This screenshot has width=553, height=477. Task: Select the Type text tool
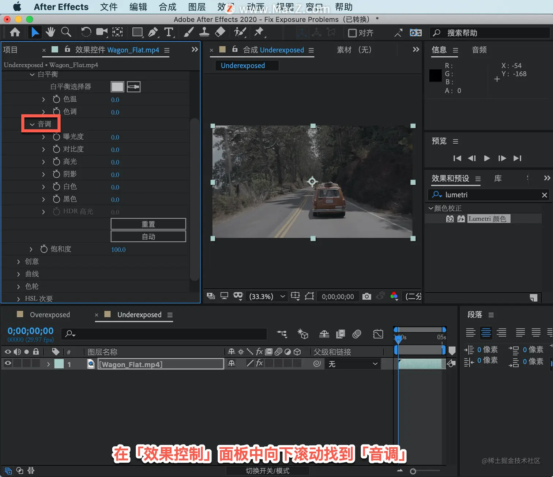click(x=169, y=32)
